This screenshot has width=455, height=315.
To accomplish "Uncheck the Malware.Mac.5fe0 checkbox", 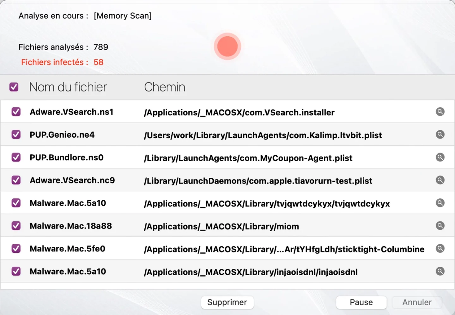I will pyautogui.click(x=16, y=248).
